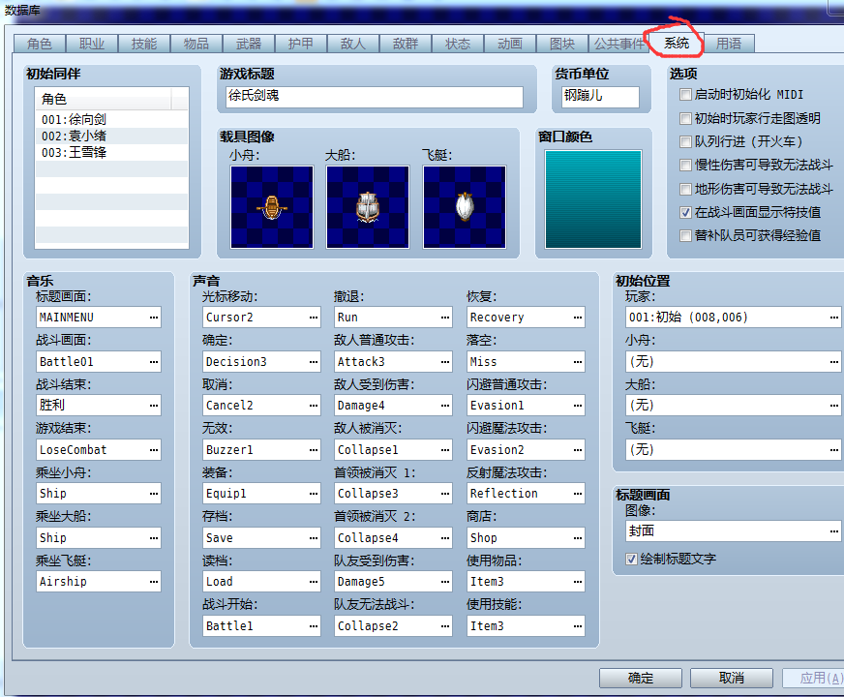
Task: Open browse button for Damage5 sound
Action: [x=445, y=581]
